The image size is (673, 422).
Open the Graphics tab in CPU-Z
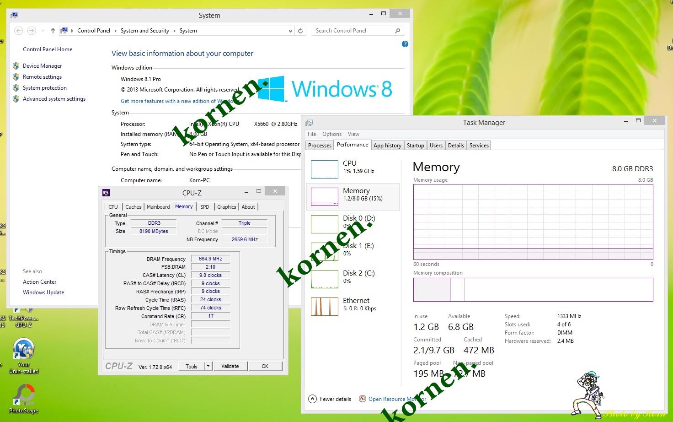(x=227, y=207)
